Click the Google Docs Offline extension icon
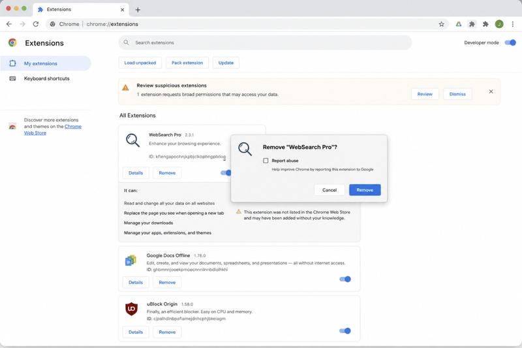 [130, 261]
